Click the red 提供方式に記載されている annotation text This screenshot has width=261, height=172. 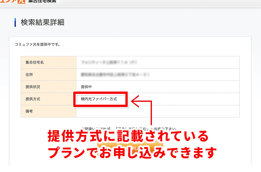128,137
